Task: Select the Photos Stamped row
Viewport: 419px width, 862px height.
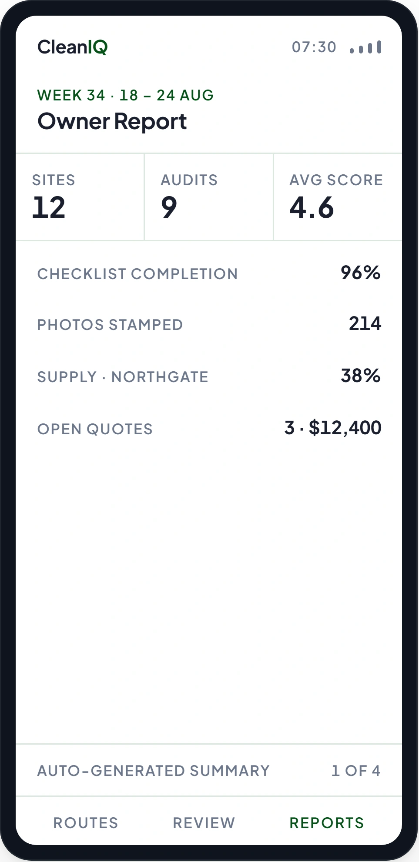Action: coord(209,324)
